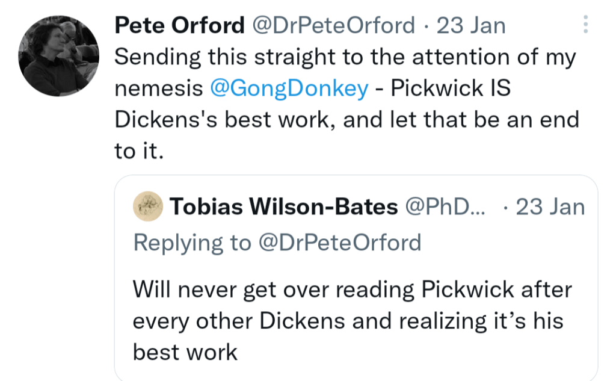This screenshot has height=381, width=616.
Task: Click the Tobias Wilson-Bates display name
Action: (x=284, y=207)
